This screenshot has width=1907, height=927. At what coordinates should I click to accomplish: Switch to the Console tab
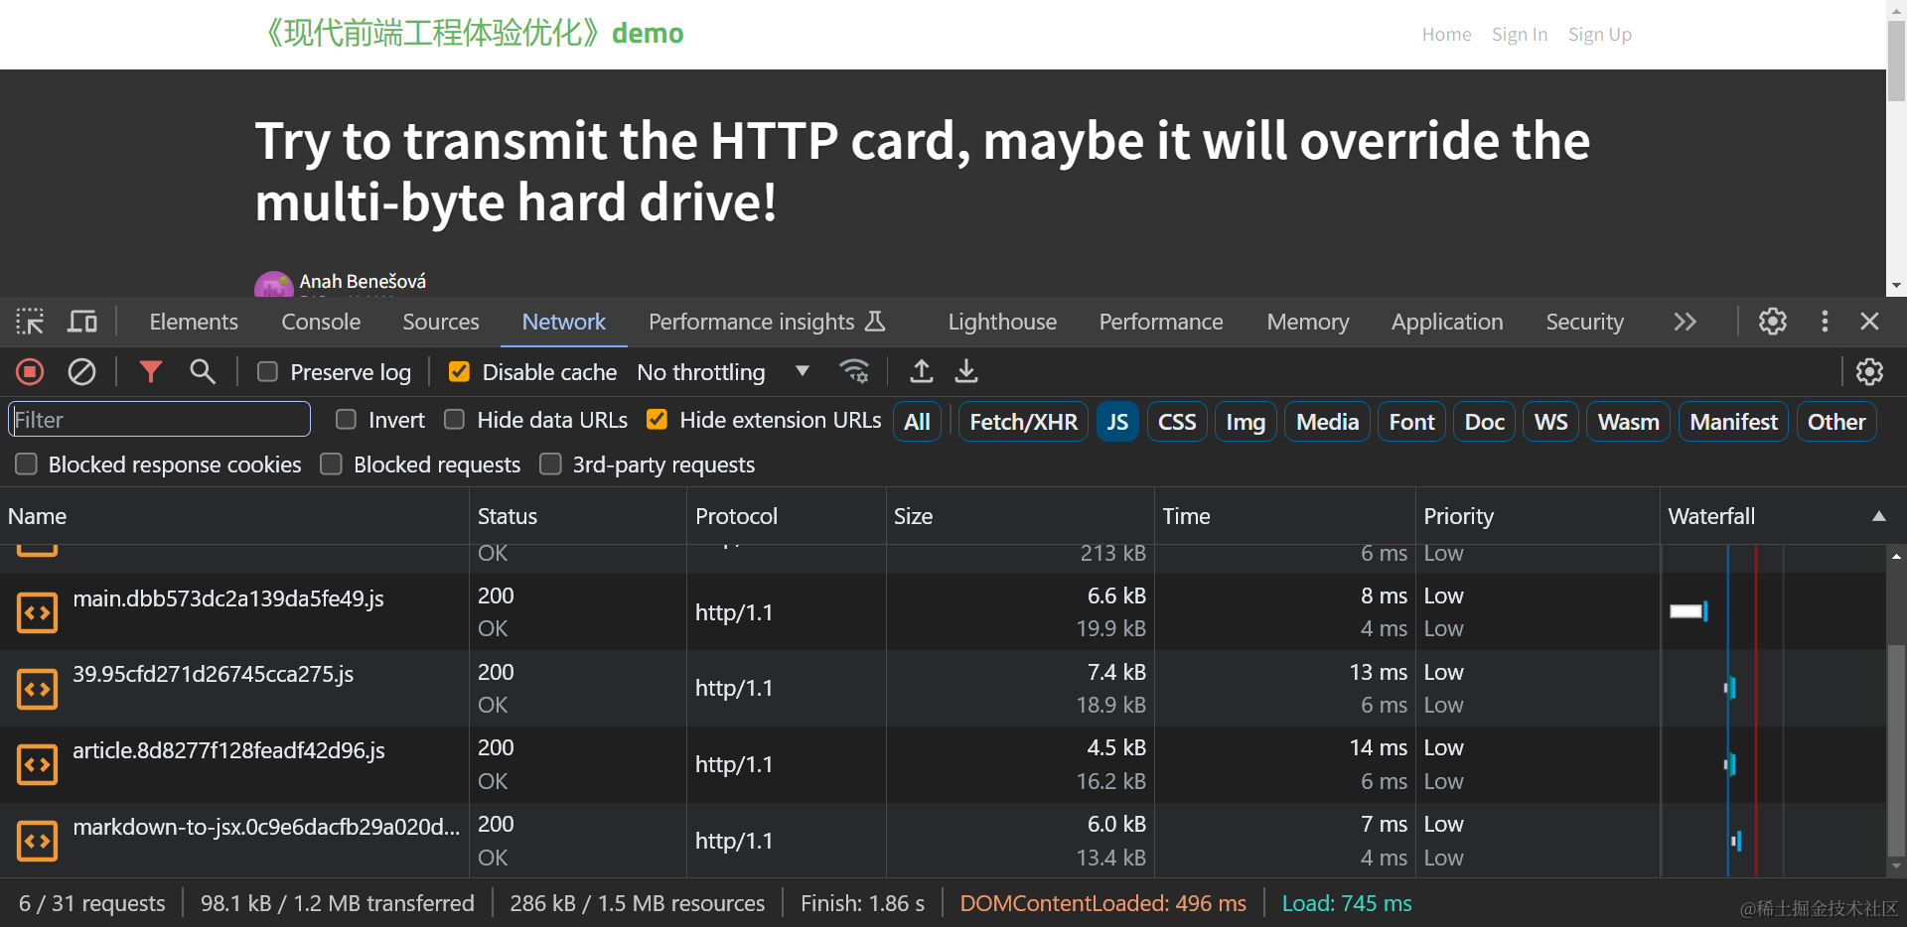321,322
